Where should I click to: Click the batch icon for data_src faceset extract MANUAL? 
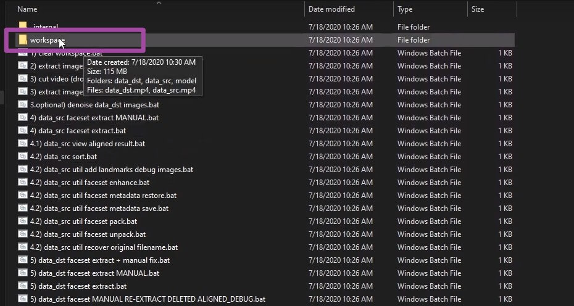tap(23, 118)
